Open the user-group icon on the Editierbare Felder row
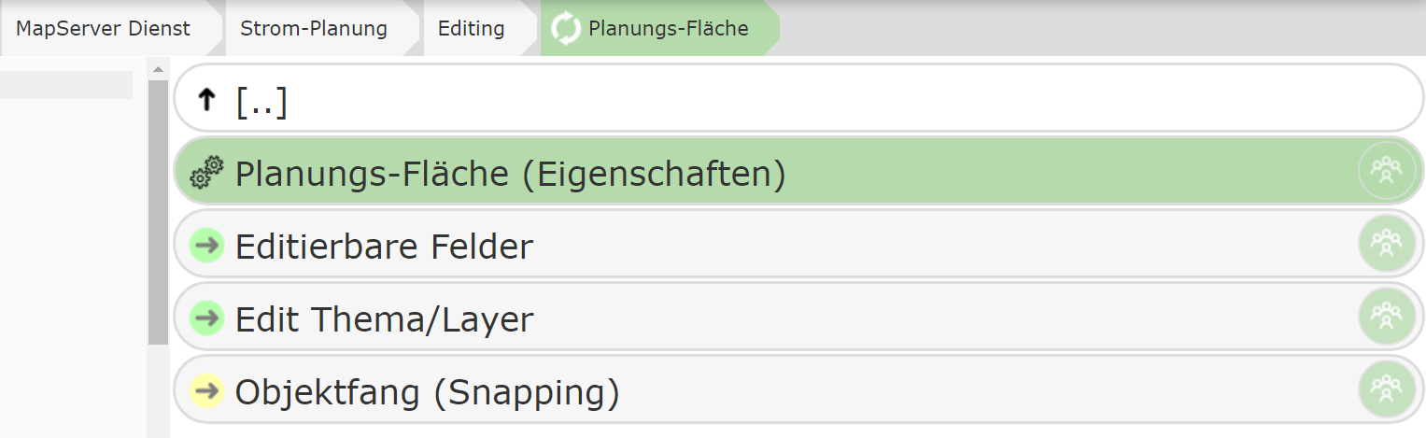 coord(1387,244)
